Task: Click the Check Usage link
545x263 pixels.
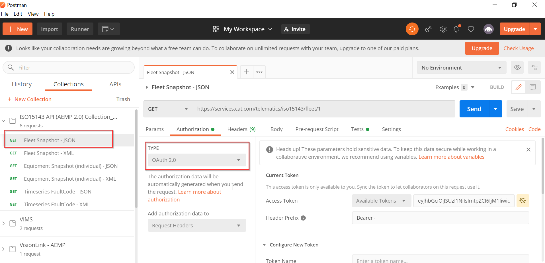Action: pyautogui.click(x=519, y=48)
